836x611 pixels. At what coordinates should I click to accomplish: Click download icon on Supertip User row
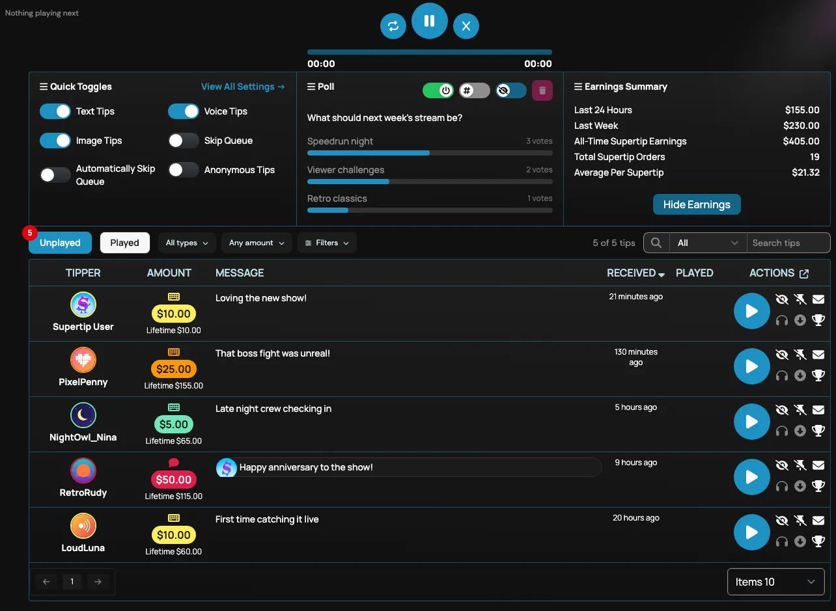800,320
